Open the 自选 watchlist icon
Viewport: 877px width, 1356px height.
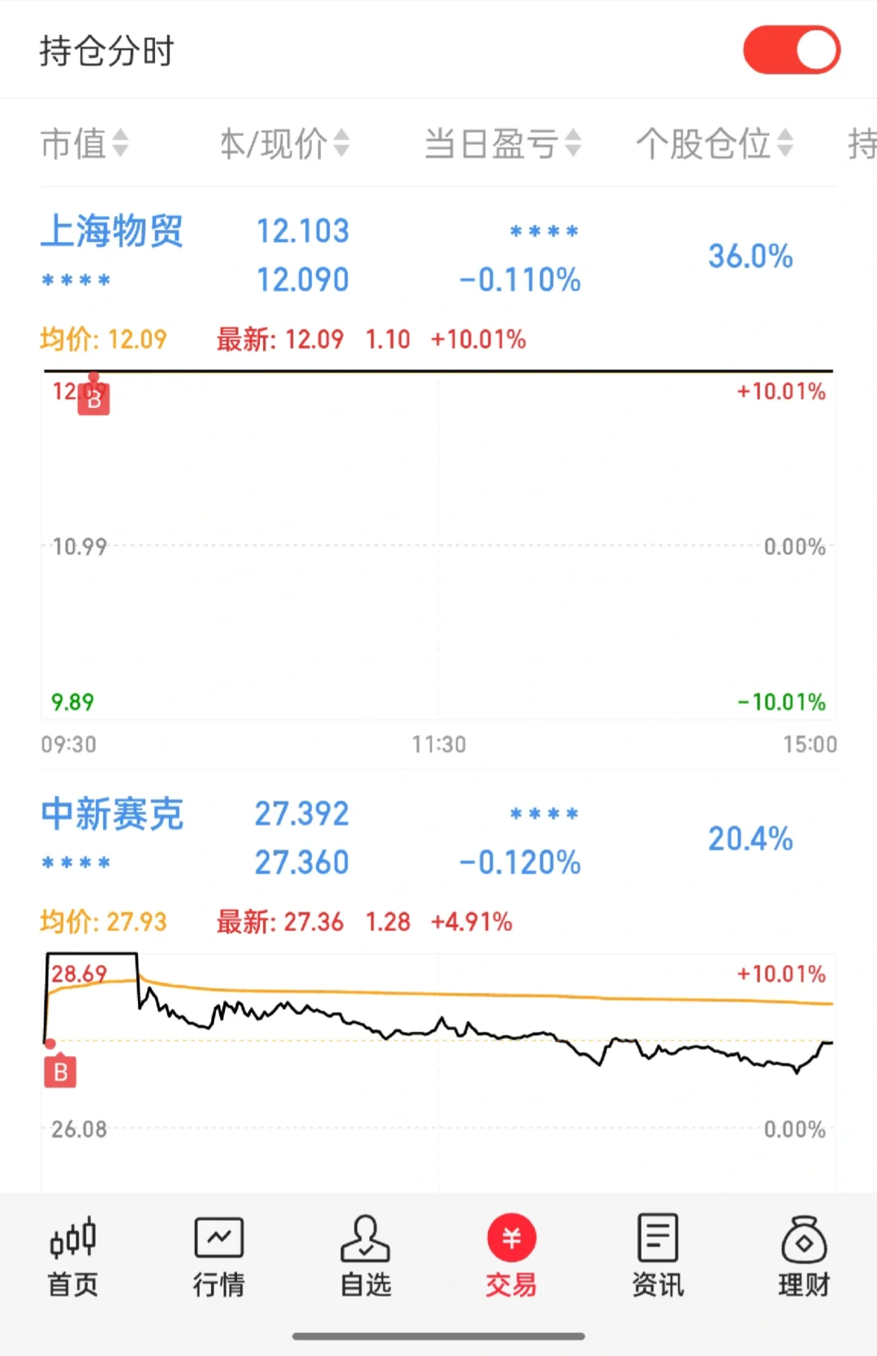[x=365, y=1238]
